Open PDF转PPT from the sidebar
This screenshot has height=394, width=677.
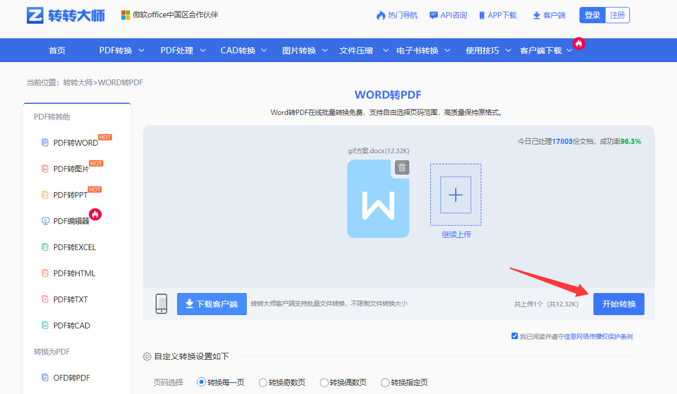70,195
